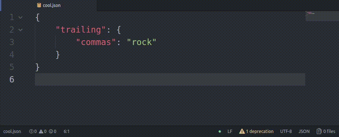Click line number 3 in the gutter
This screenshot has width=339, height=137.
pyautogui.click(x=12, y=42)
